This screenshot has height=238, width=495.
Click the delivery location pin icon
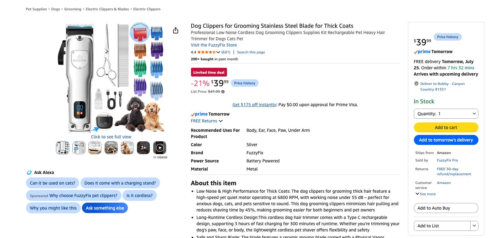coord(416,84)
